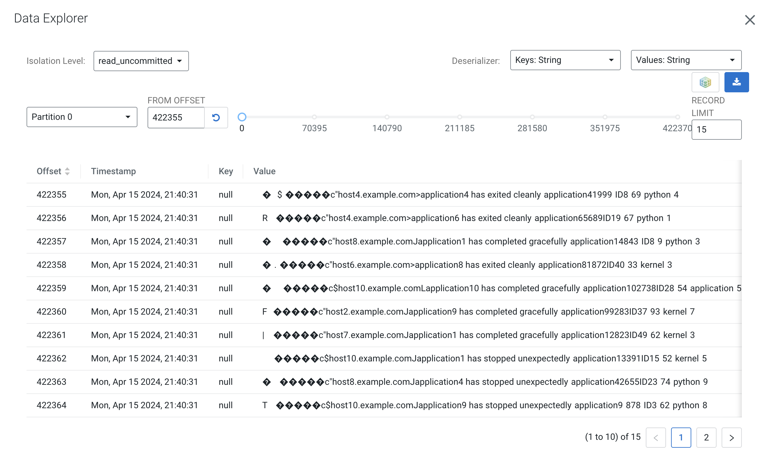Click the previous page arrow

pyautogui.click(x=656, y=438)
